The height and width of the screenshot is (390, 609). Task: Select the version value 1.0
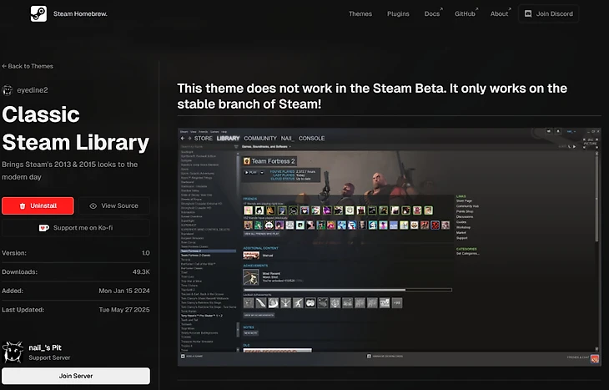point(146,253)
